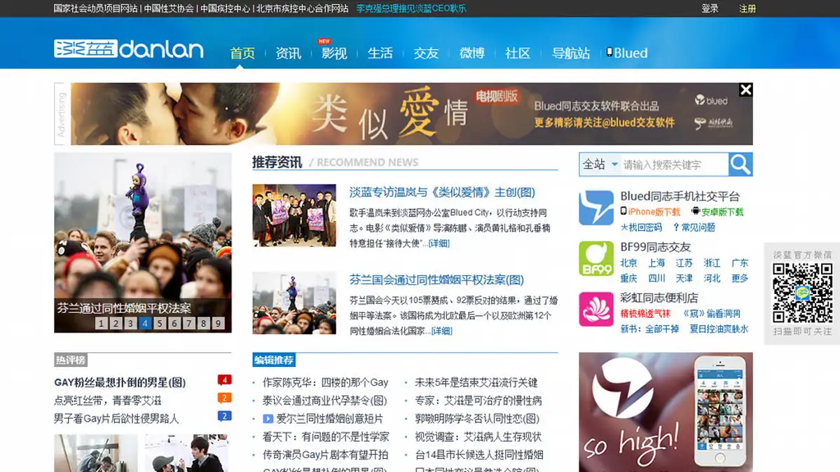
Task: Expand the 全站 search scope dropdown
Action: coord(600,165)
